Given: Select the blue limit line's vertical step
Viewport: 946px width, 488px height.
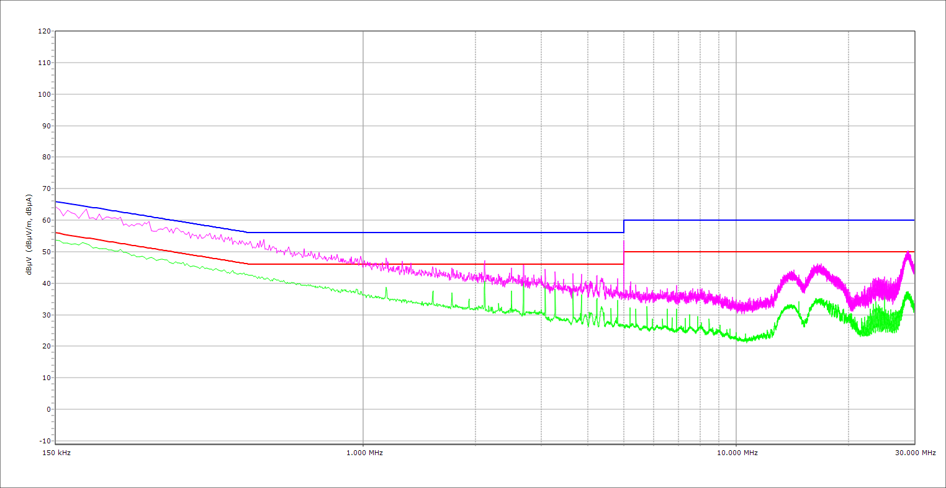Looking at the screenshot, I should pos(624,226).
